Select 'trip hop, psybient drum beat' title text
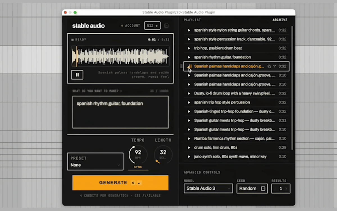This screenshot has width=337, height=211. tap(218, 48)
